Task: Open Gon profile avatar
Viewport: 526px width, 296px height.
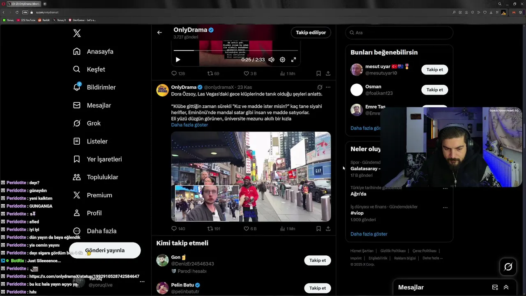Action: pyautogui.click(x=162, y=260)
